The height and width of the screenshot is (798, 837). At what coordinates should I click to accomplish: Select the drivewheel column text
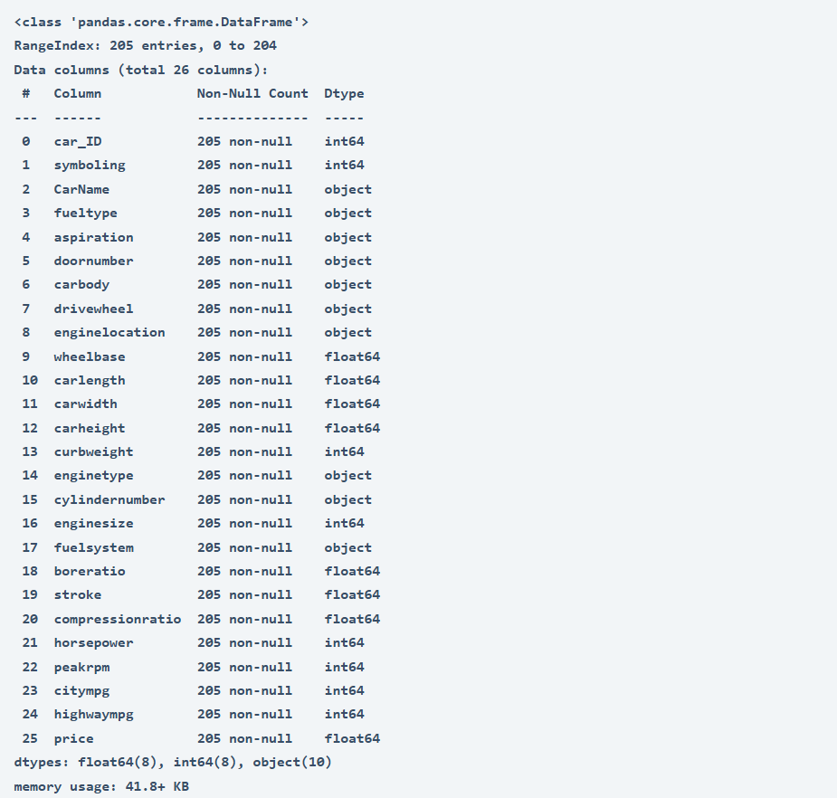click(x=92, y=309)
